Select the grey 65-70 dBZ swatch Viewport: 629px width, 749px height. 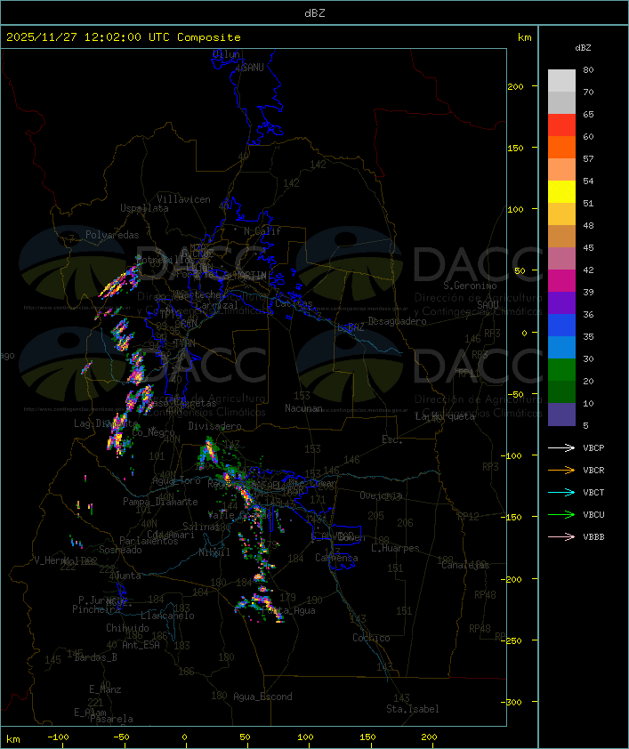(x=561, y=102)
